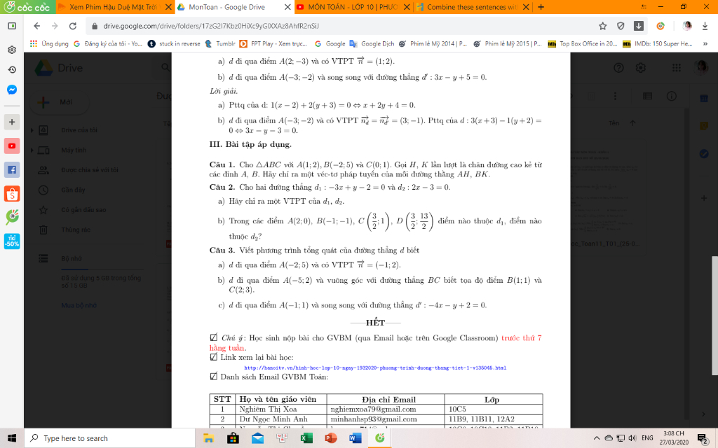Open Bộ nhớ storage section

(71, 259)
